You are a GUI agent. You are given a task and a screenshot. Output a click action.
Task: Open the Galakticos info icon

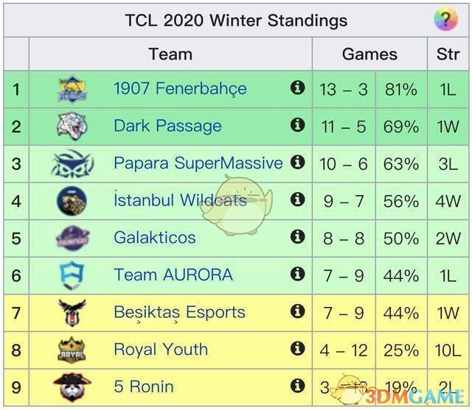coord(298,236)
